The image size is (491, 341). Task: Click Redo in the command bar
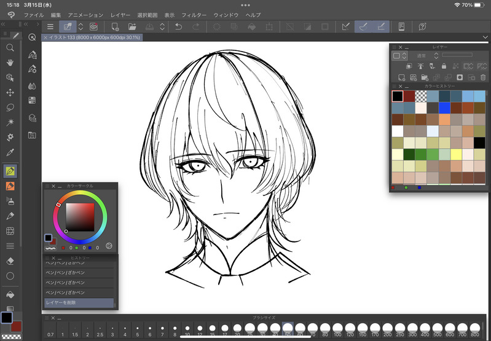point(196,26)
